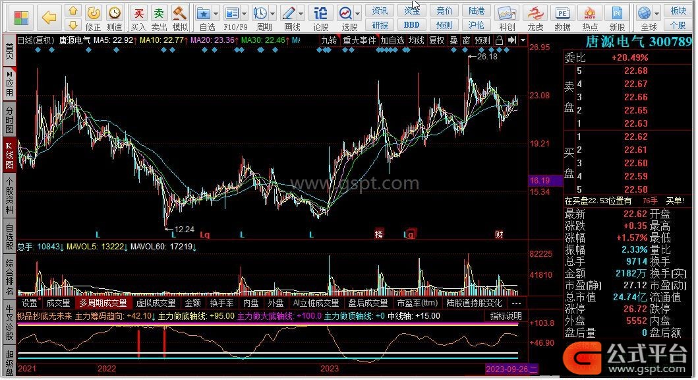The height and width of the screenshot is (380, 698).
Task: Open the 测速 speed test clock icon
Action: click(x=115, y=13)
